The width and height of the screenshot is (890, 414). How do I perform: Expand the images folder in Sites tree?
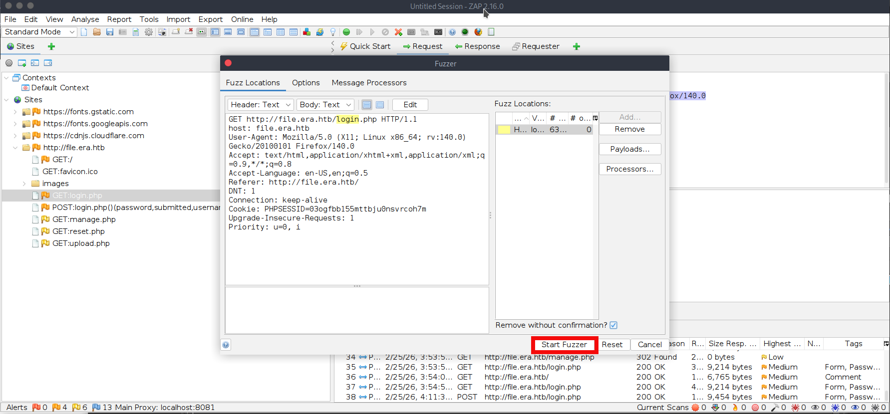pos(24,184)
